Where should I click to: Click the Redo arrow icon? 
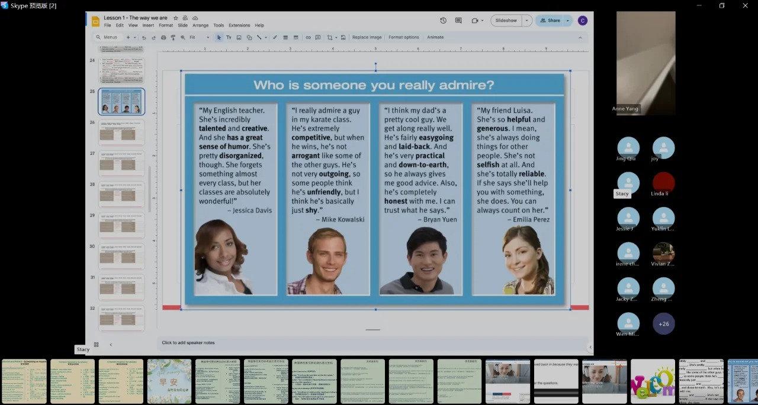pos(153,37)
